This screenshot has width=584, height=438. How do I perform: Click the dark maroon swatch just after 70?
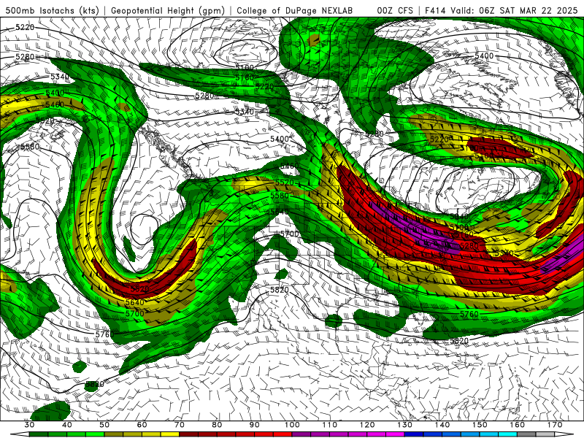(189, 434)
